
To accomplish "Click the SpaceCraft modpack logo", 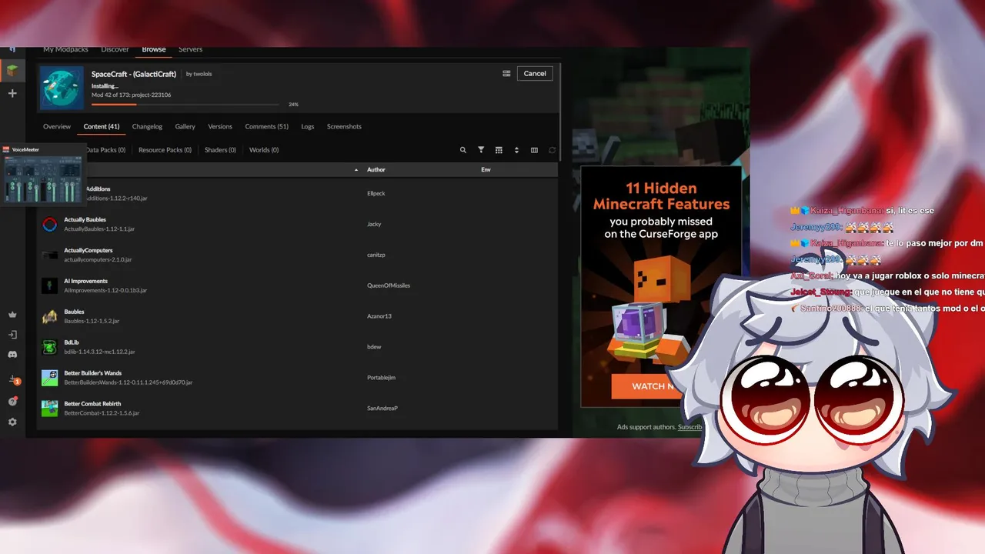I will click(x=62, y=88).
